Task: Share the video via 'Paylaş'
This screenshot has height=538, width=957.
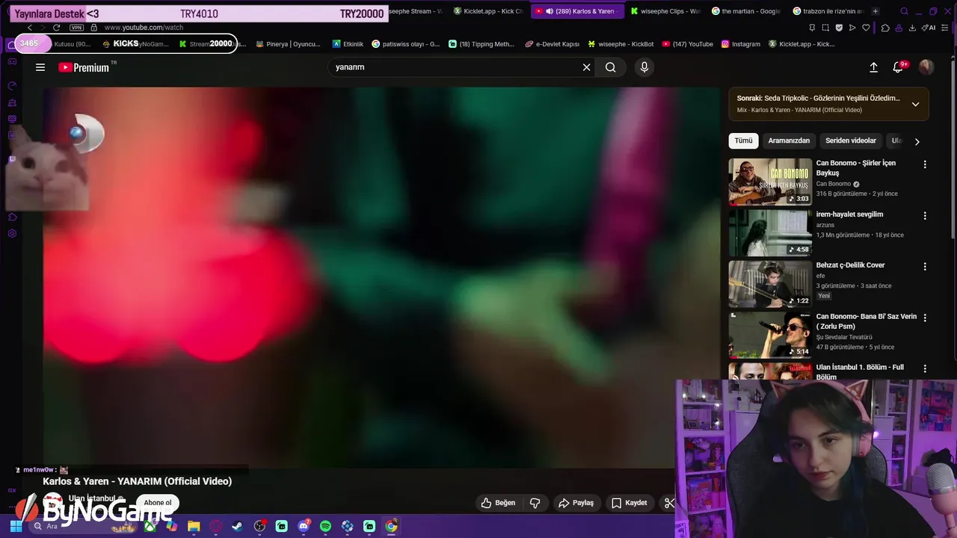Action: [576, 503]
